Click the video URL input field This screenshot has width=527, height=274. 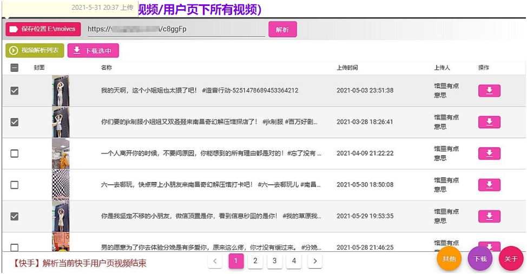(x=175, y=29)
